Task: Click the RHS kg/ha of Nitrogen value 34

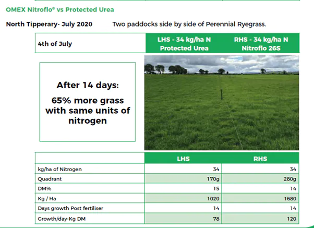Action: click(x=293, y=169)
